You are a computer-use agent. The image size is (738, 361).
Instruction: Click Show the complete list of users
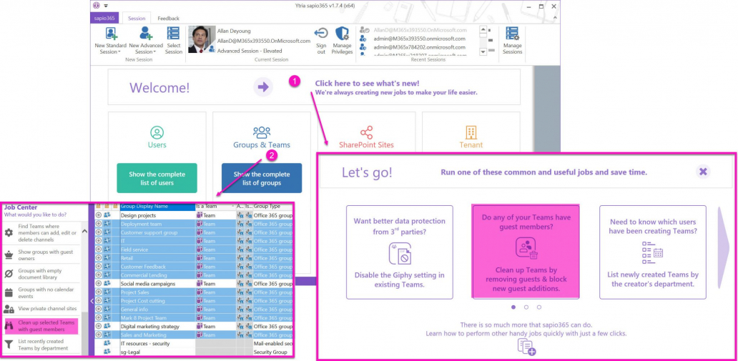pyautogui.click(x=157, y=178)
